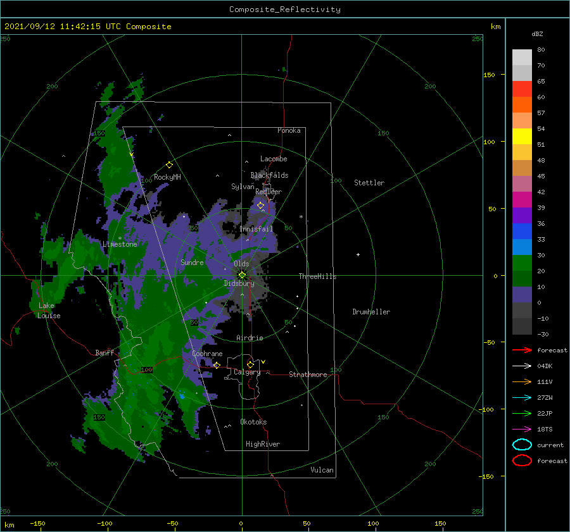Click the Innisfail town label
The width and height of the screenshot is (570, 532).
pos(256,229)
